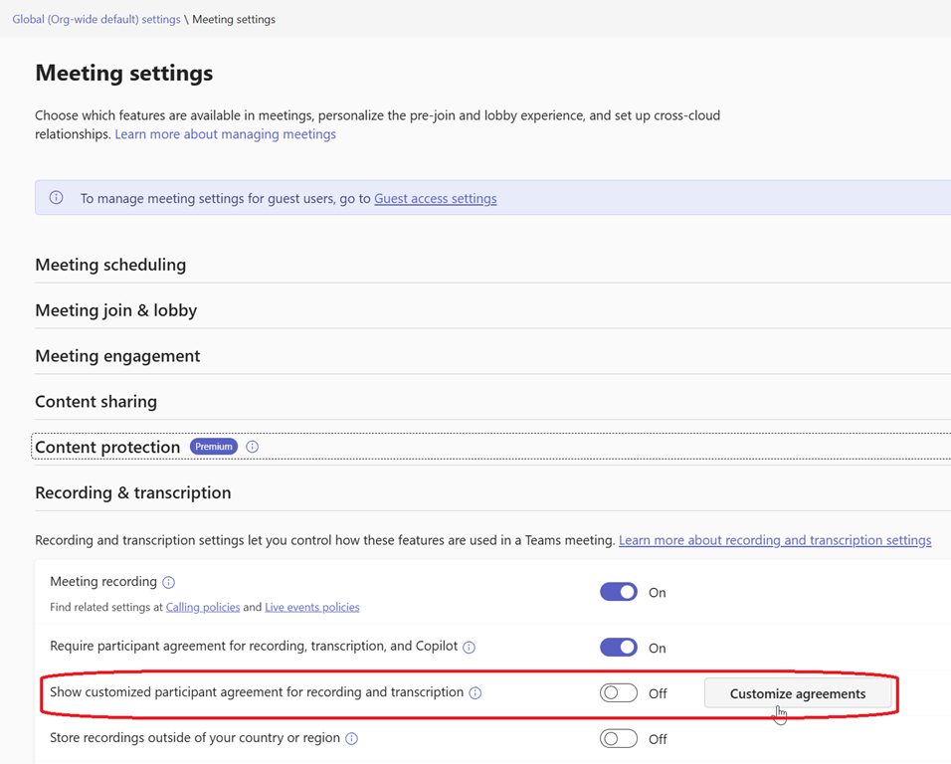Expand the Meeting engagement section
The image size is (951, 764).
pos(117,356)
